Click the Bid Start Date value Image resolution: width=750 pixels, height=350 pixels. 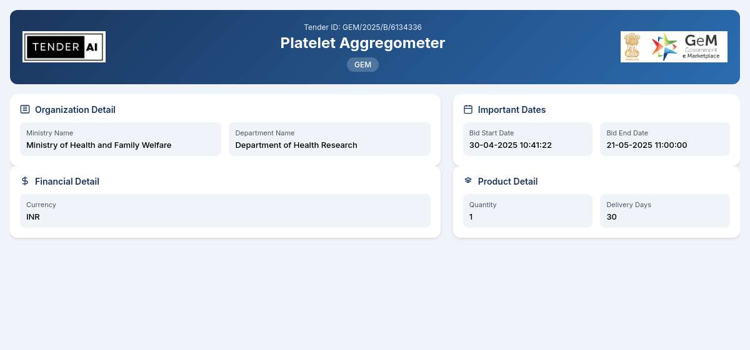(511, 145)
